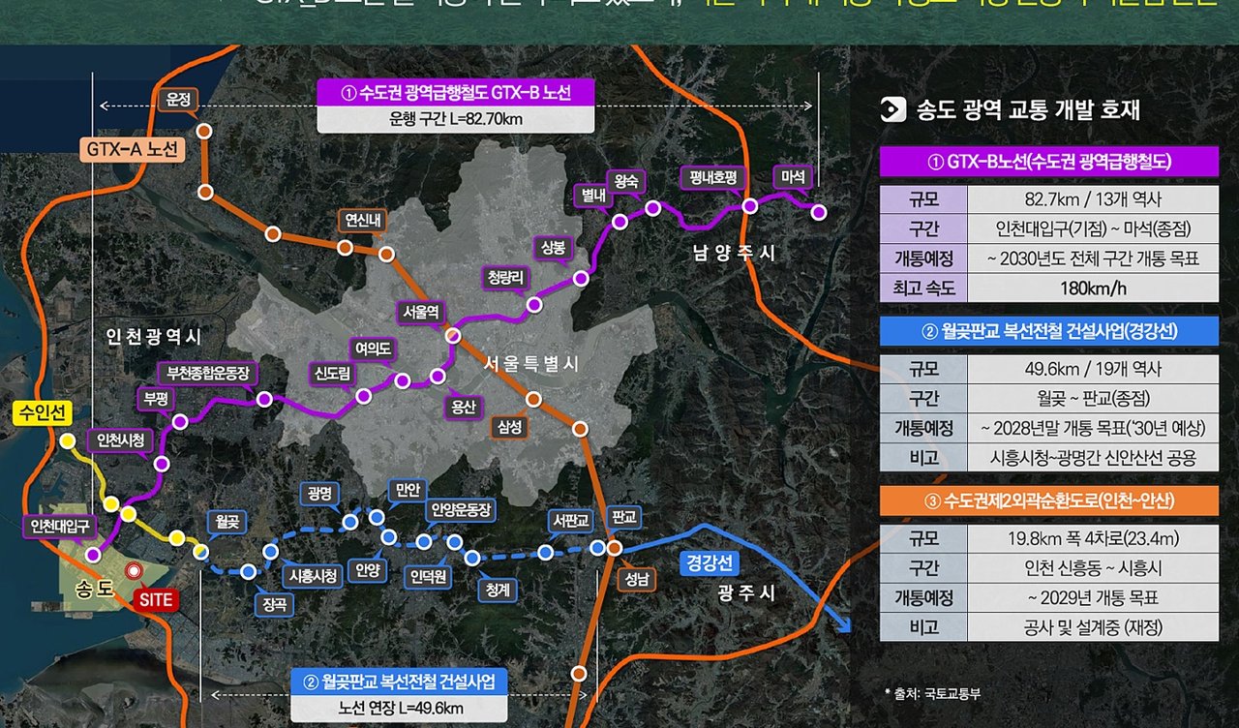Screen dimensions: 1239x728
Task: Select the 부평 station label
Action: pyautogui.click(x=155, y=398)
